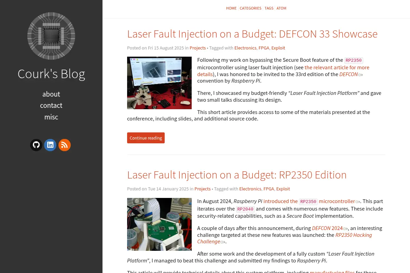Follow 'introduced the RP2350 microcontroller' link
The height and width of the screenshot is (273, 410).
click(x=312, y=201)
